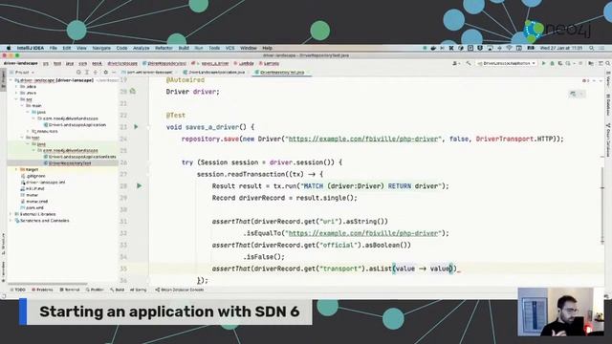This screenshot has height=344, width=612.
Task: Expand External Libraries node
Action: point(11,214)
